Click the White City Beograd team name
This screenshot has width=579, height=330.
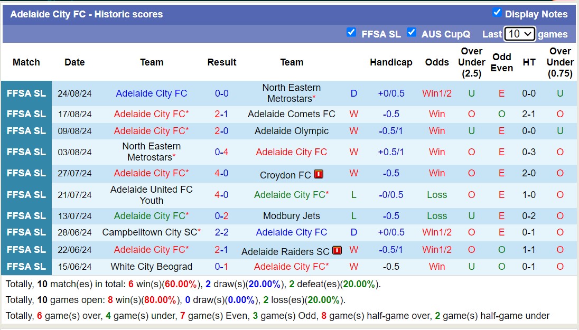click(151, 267)
